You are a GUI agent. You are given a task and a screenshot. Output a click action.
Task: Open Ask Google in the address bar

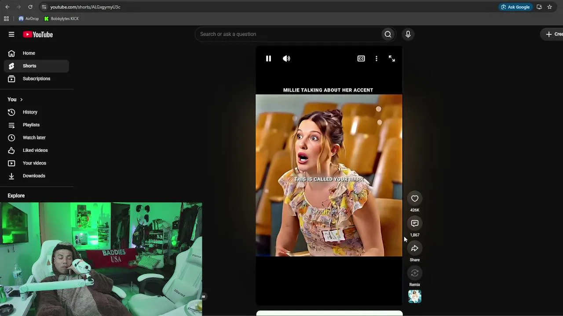[515, 7]
